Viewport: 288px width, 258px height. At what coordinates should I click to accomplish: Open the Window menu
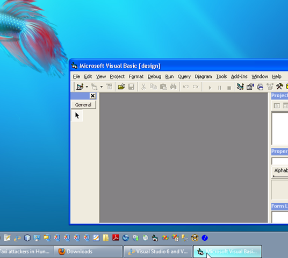click(260, 76)
